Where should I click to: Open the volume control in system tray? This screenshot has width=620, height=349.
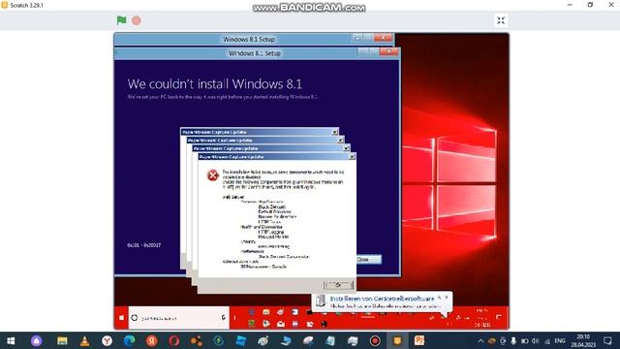[536, 340]
